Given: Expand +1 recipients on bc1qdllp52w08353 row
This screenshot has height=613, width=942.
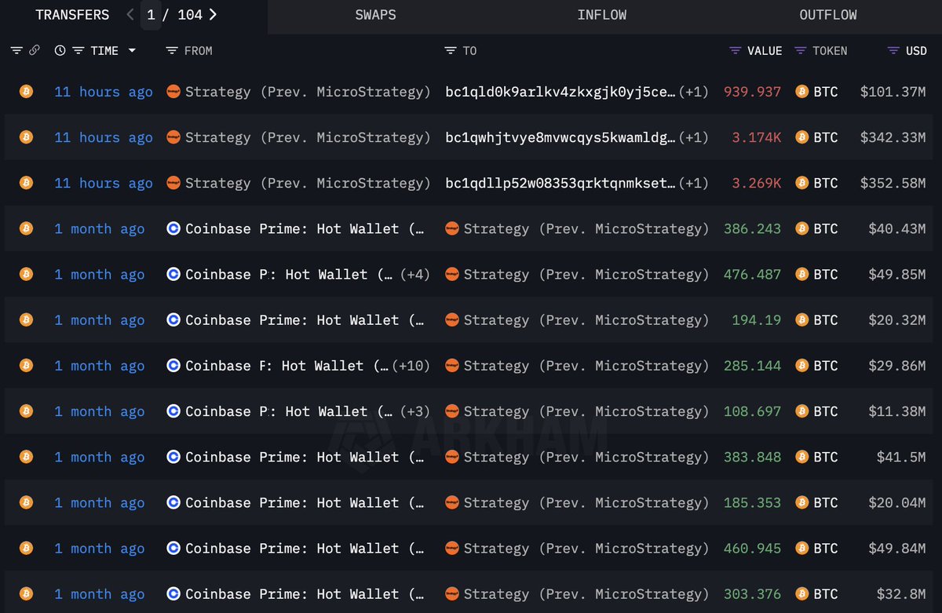Looking at the screenshot, I should coord(694,183).
